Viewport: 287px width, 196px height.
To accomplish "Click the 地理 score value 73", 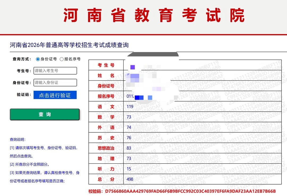I will pyautogui.click(x=129, y=158).
